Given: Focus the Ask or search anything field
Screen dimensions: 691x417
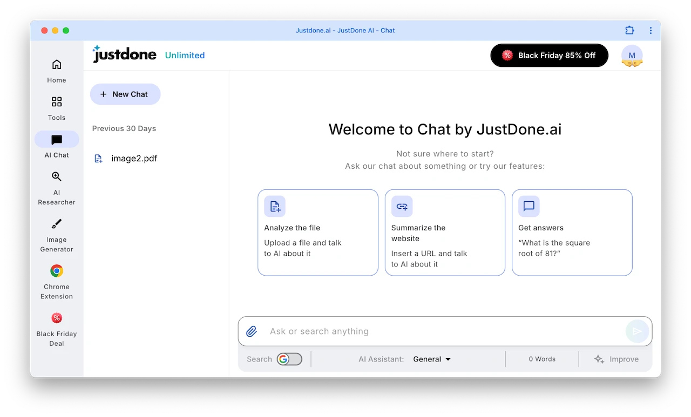Looking at the screenshot, I should [x=443, y=331].
